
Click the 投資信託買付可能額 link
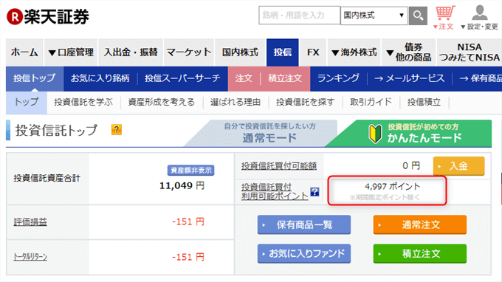pos(279,166)
